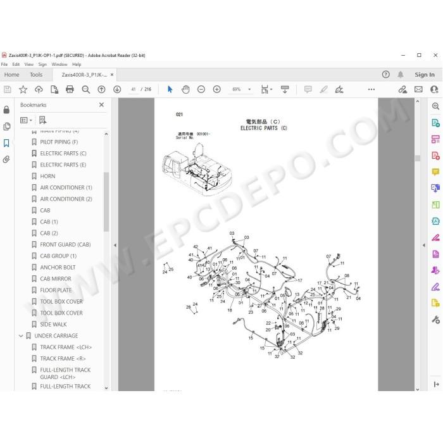Open the Sign document tool
Screen dimensions: 443x443
click(x=339, y=90)
